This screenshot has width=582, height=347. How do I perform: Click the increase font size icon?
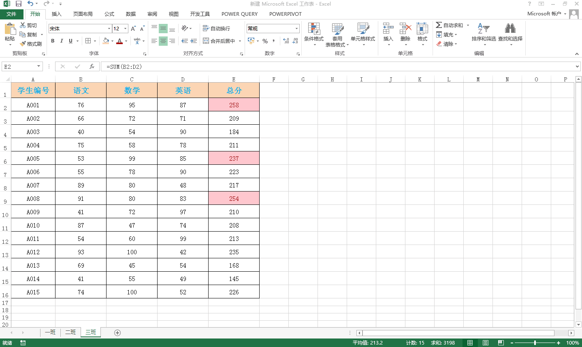133,29
